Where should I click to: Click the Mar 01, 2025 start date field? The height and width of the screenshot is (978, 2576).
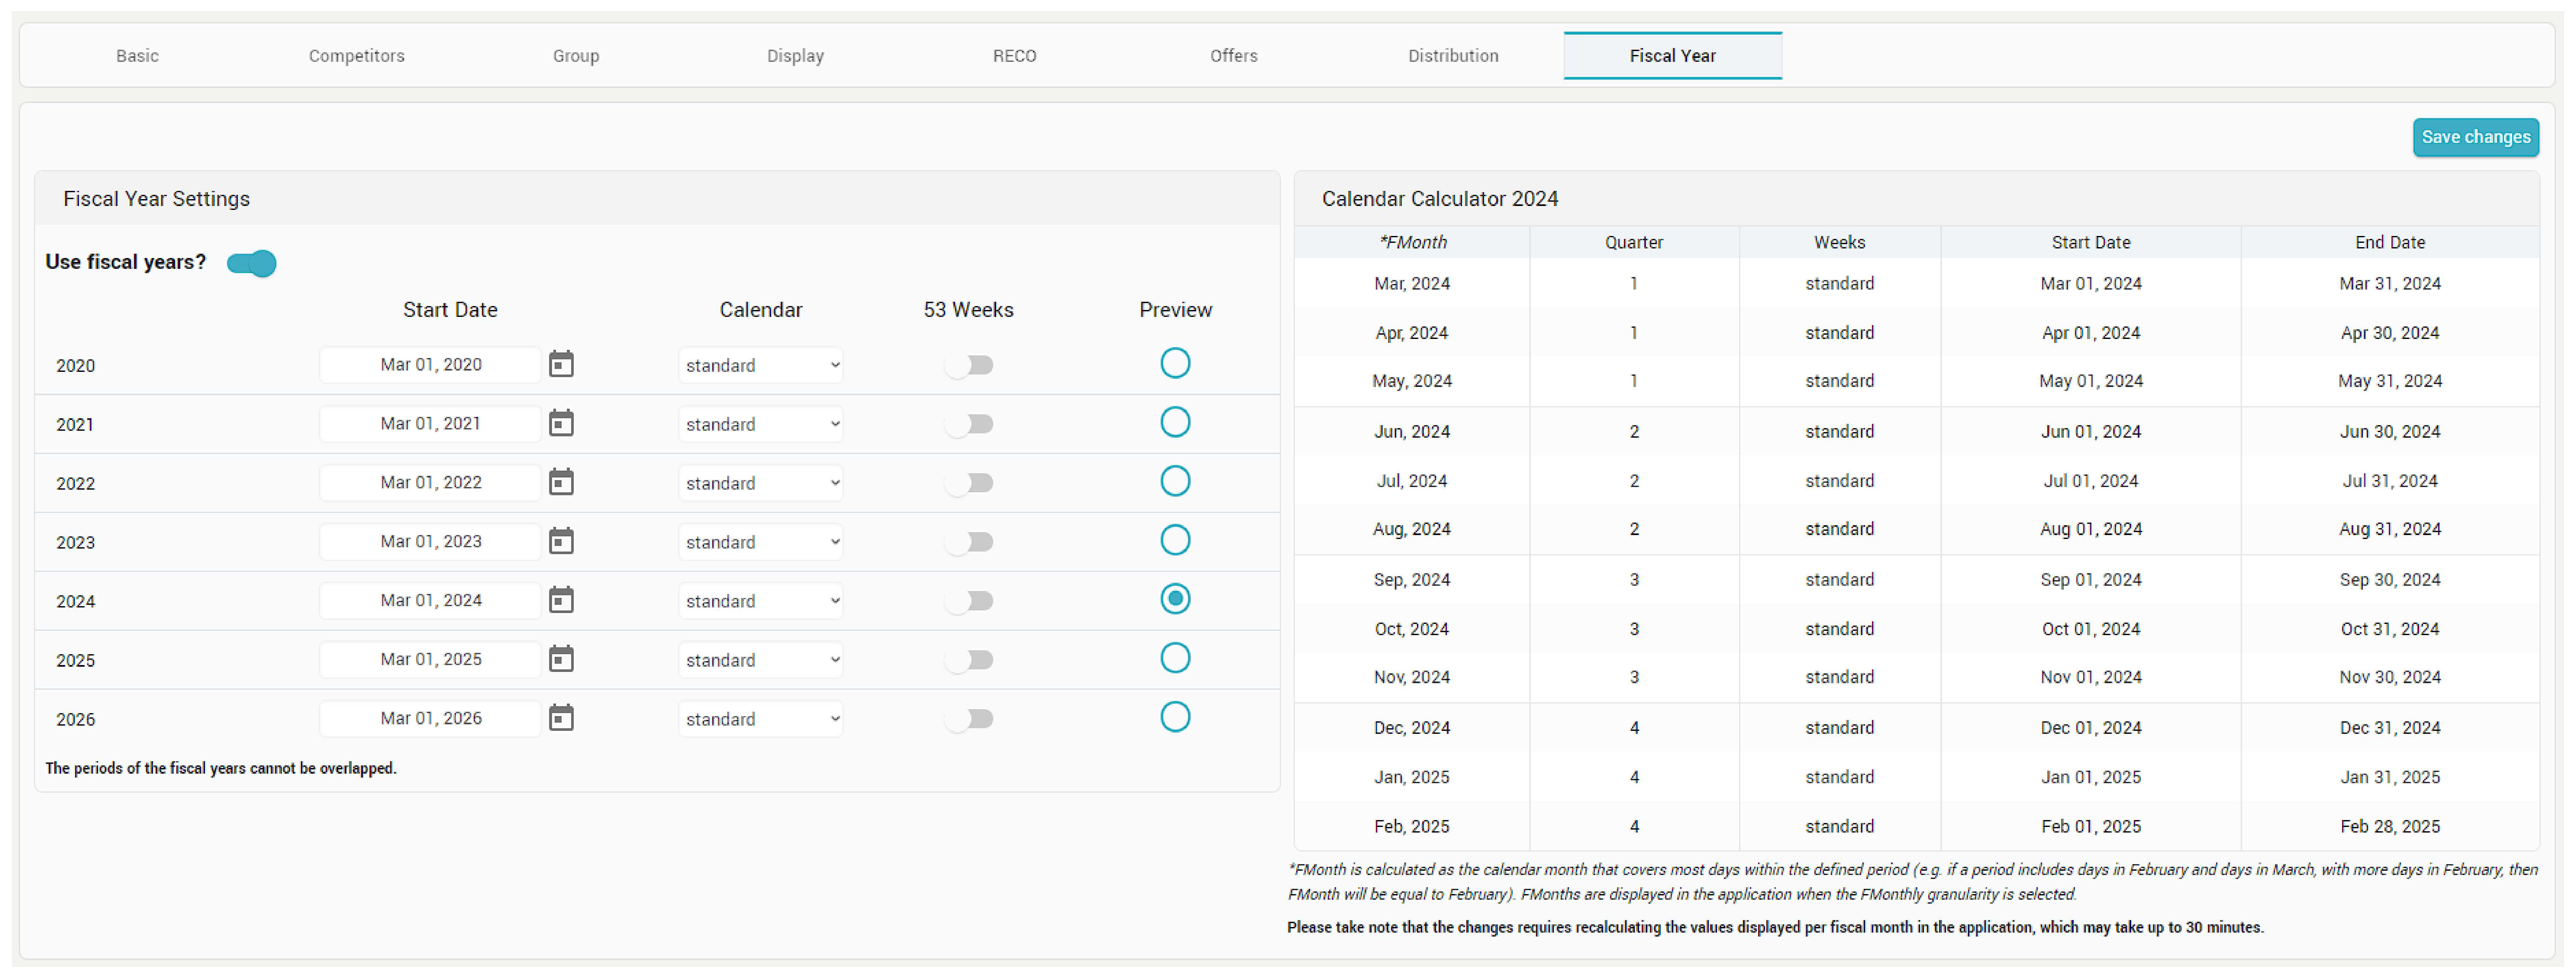(x=430, y=660)
